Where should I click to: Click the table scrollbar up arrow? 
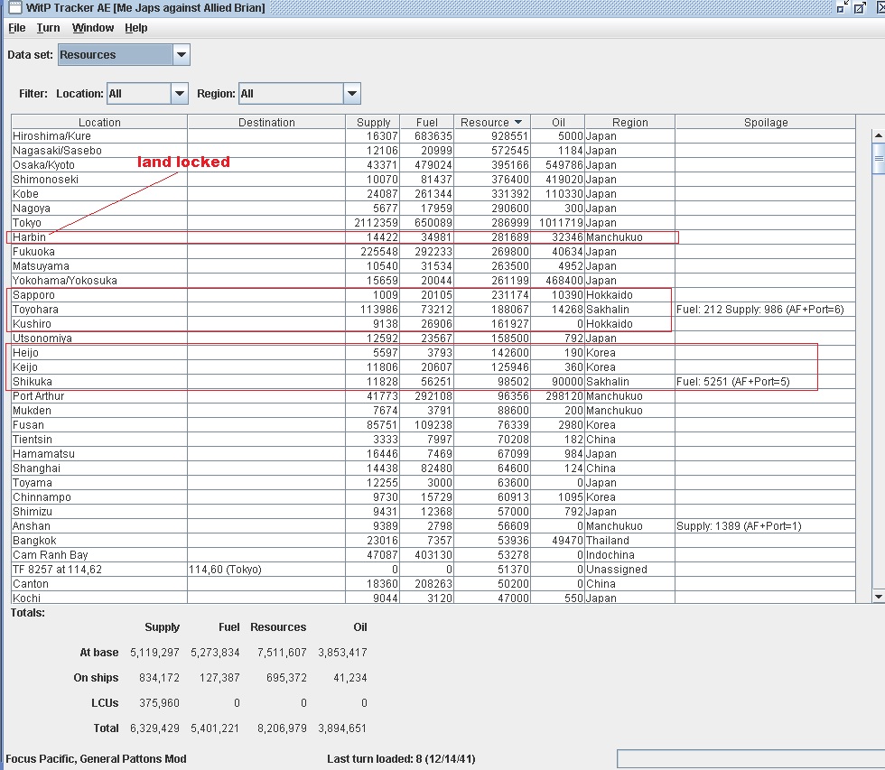pyautogui.click(x=878, y=135)
